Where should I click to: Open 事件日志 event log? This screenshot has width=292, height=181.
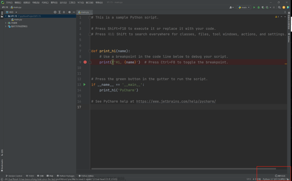280,176
